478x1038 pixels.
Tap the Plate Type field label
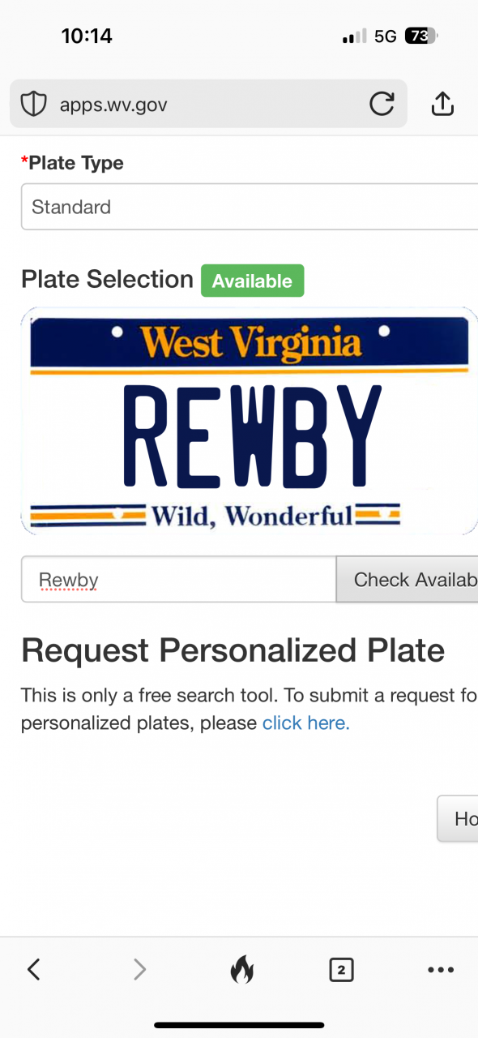click(72, 163)
